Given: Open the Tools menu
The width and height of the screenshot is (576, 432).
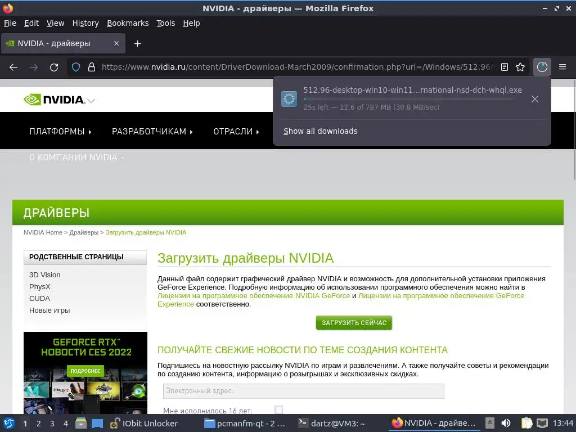Looking at the screenshot, I should pos(166,23).
